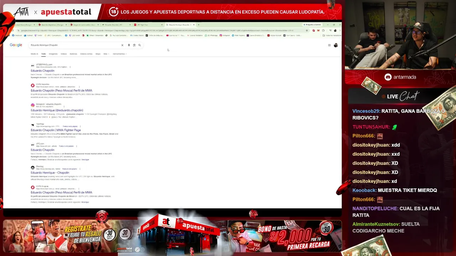This screenshot has height=256, width=456.
Task: Bookmark this page with the star icon
Action: click(x=307, y=30)
